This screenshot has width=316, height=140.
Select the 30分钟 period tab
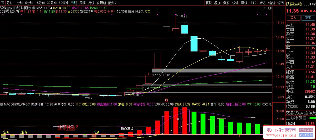tap(52, 3)
